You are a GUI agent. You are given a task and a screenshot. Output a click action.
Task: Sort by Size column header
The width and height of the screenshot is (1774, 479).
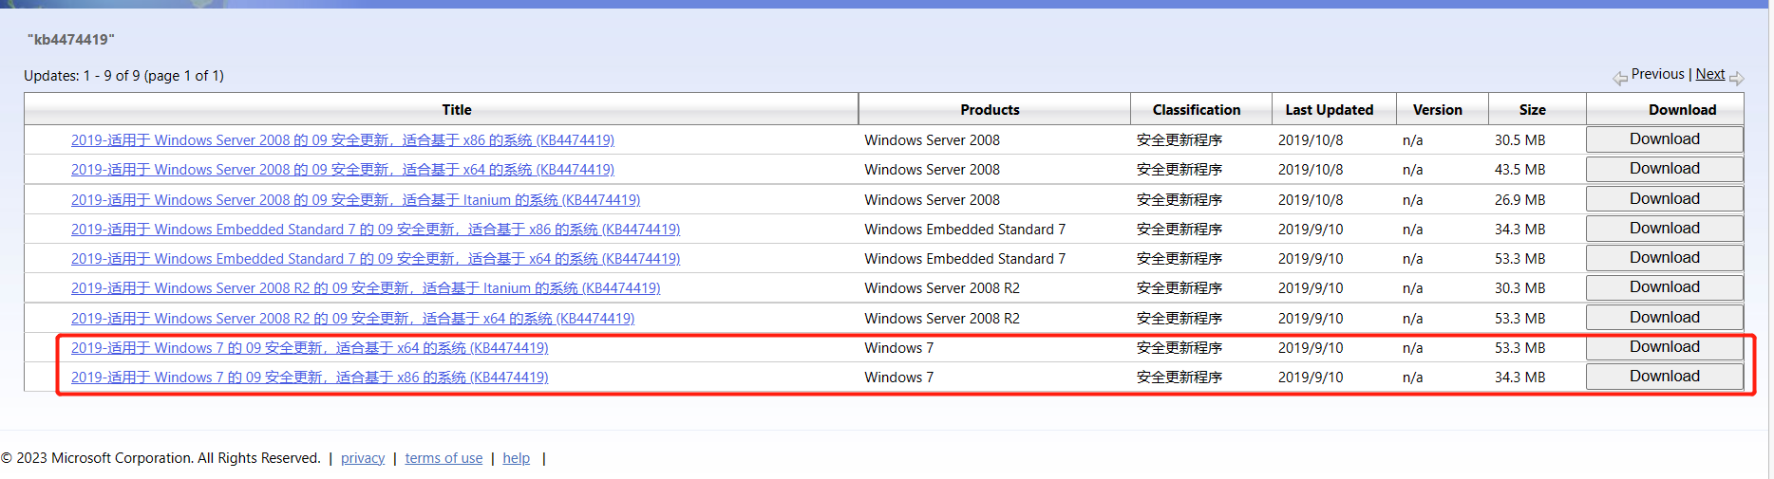point(1532,110)
